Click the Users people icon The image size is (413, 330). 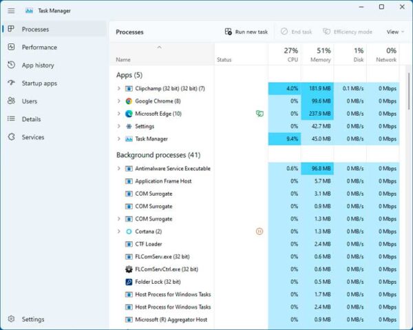pyautogui.click(x=11, y=101)
